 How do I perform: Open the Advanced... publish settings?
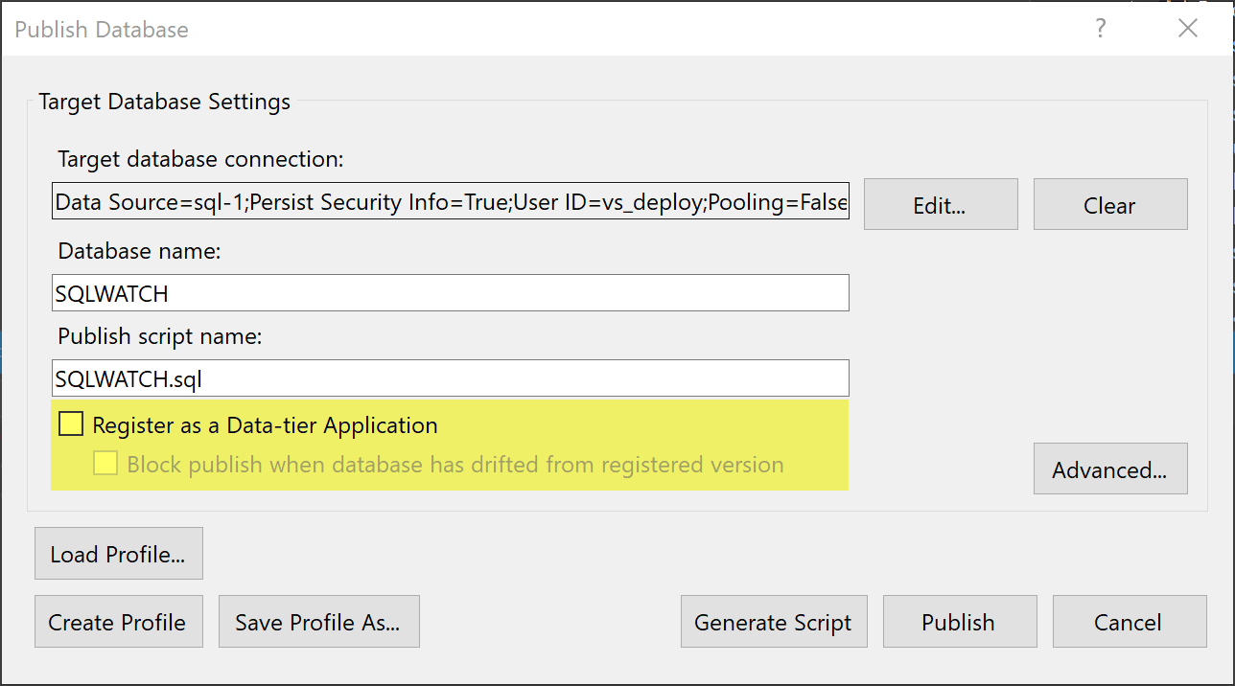1110,469
